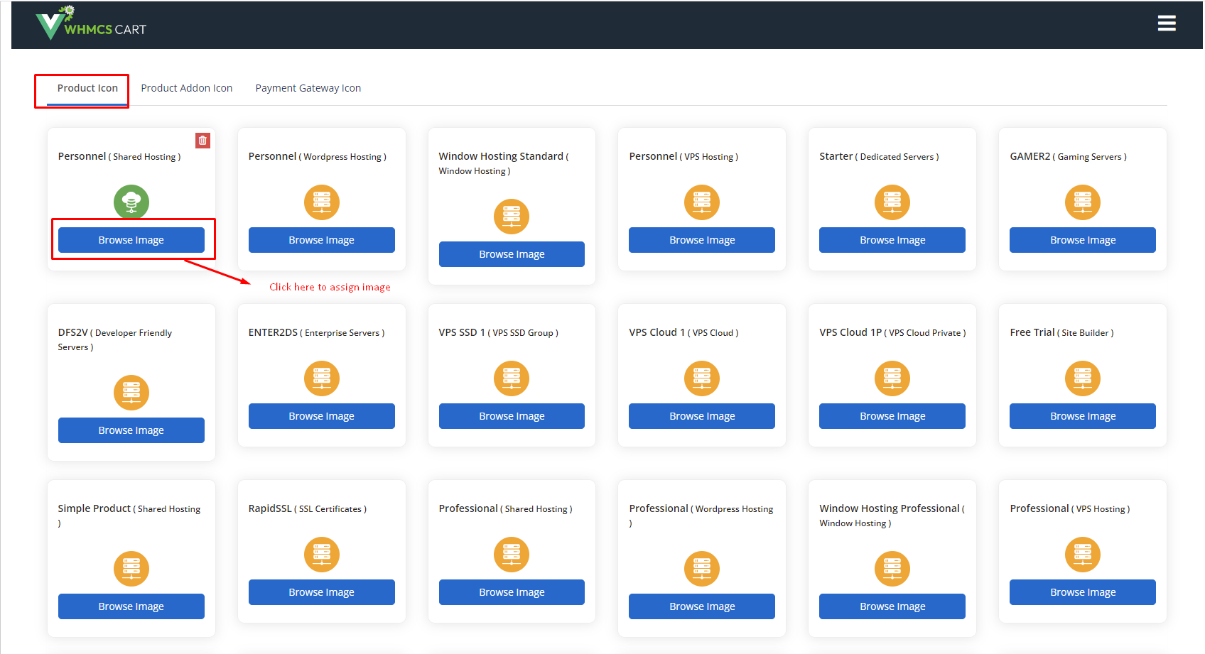Click the server icon under GAMER2 Gaming Servers
This screenshot has height=654, width=1205.
tap(1082, 202)
